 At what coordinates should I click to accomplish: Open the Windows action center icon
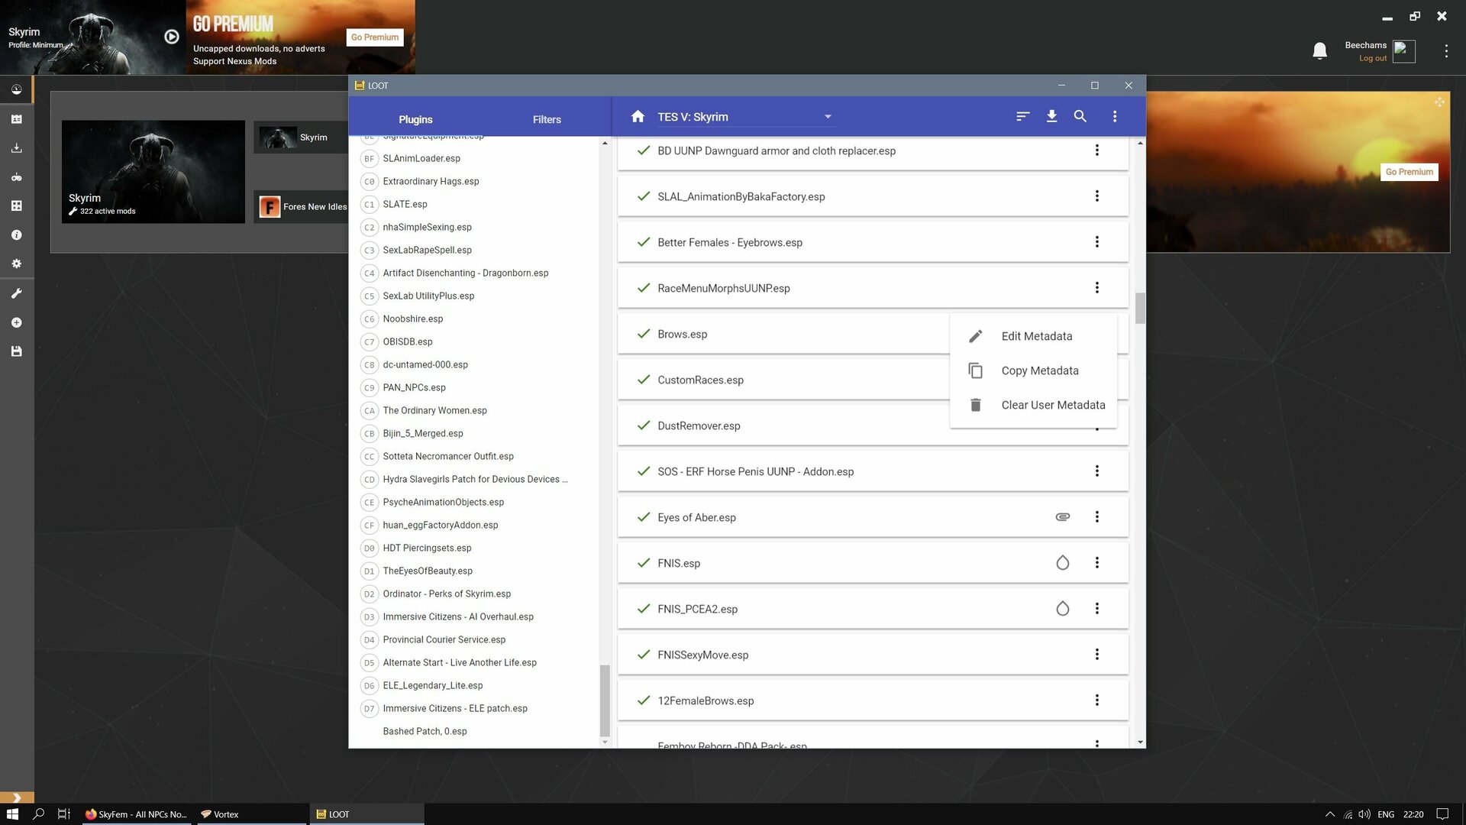tap(1442, 814)
